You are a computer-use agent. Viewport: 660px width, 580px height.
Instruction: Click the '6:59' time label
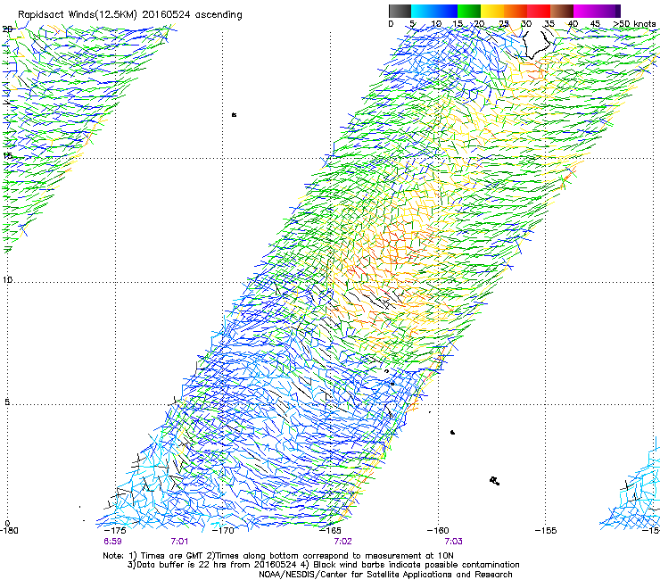[x=112, y=542]
